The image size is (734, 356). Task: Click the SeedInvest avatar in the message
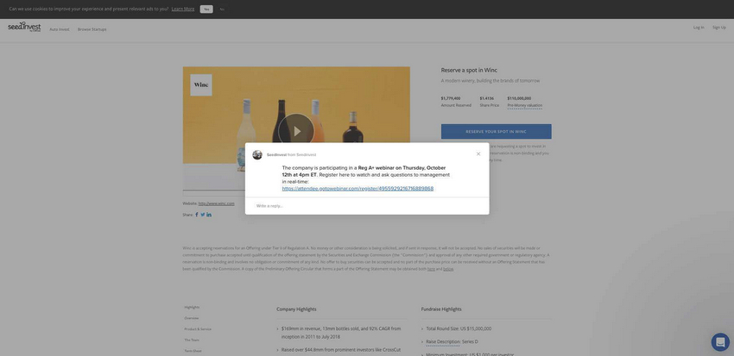coord(257,155)
